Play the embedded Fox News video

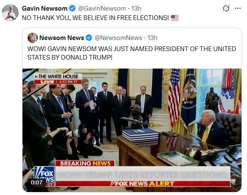(132, 130)
